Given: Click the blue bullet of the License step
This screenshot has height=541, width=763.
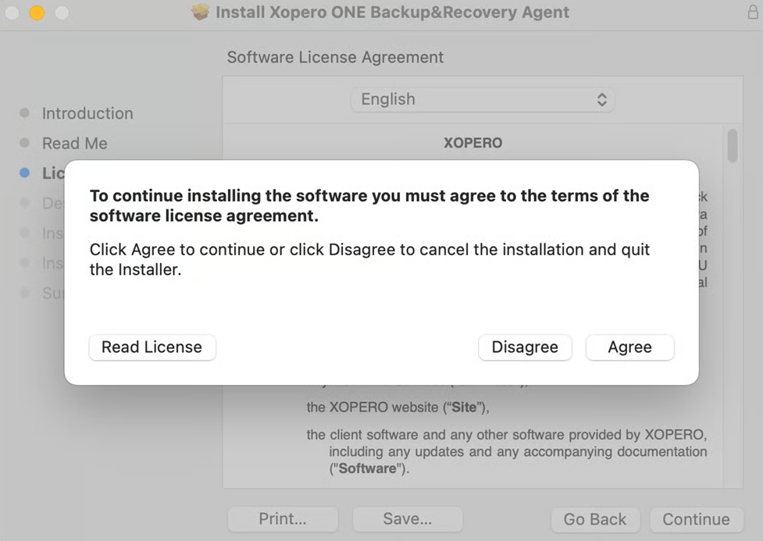Looking at the screenshot, I should 24,173.
